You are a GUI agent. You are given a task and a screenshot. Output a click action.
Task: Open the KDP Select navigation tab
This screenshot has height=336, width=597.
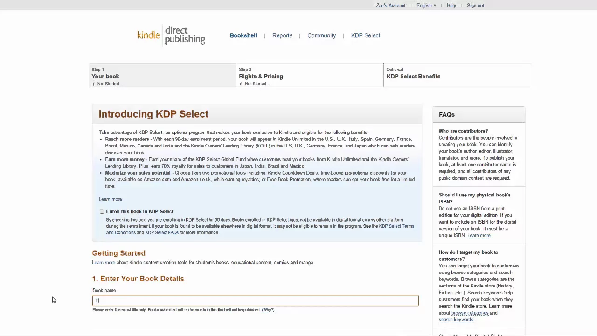coord(366,35)
